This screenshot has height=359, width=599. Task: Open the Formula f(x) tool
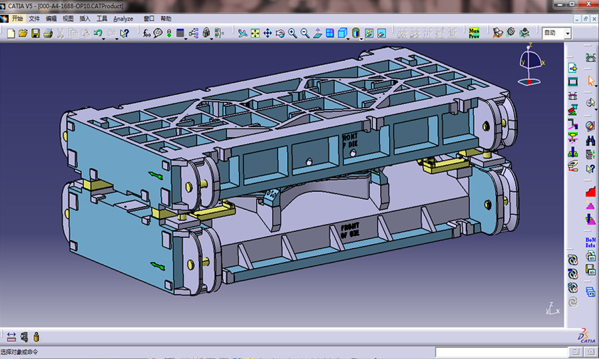pyautogui.click(x=146, y=33)
